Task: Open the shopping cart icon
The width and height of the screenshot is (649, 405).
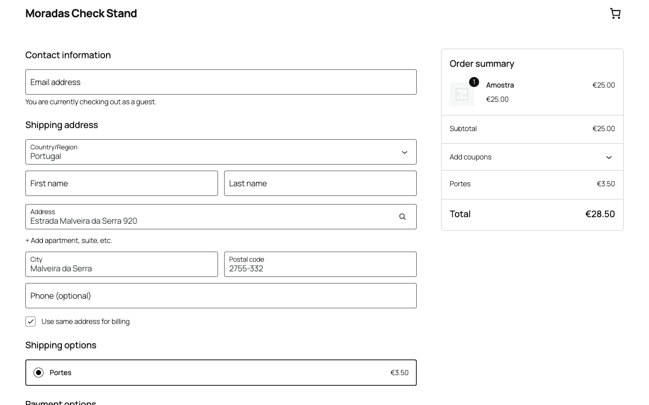Action: pyautogui.click(x=615, y=14)
